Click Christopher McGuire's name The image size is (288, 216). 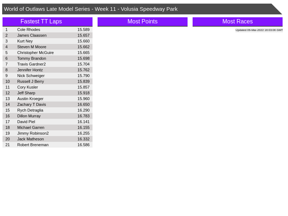[35, 53]
